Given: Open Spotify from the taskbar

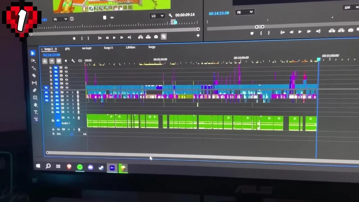Looking at the screenshot, I should click(x=80, y=167).
